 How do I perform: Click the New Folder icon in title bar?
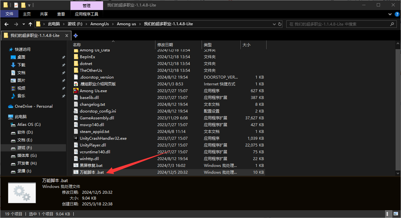23,5
